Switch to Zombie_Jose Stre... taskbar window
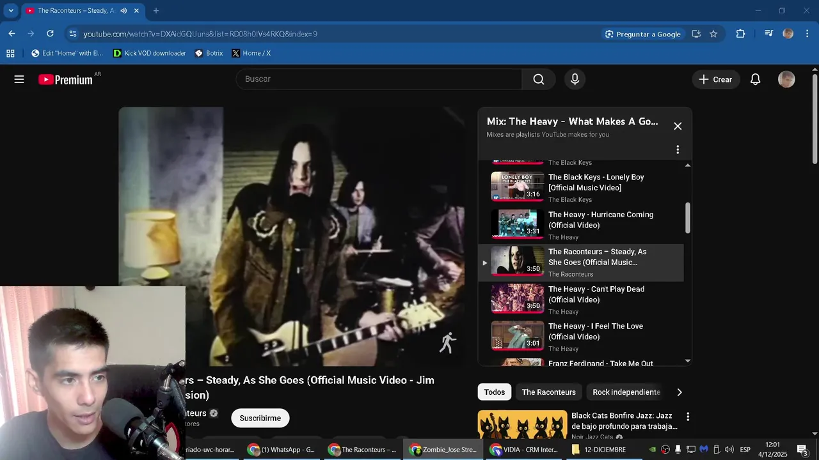Viewport: 819px width, 460px height. 443,450
